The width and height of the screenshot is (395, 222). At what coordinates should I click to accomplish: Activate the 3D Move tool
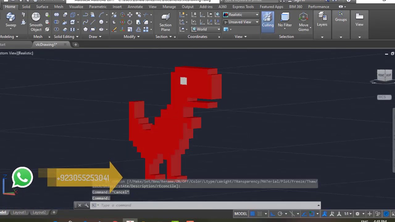click(123, 14)
